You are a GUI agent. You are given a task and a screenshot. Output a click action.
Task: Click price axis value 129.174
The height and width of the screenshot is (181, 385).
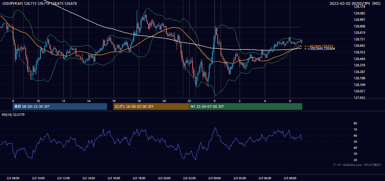(x=359, y=7)
